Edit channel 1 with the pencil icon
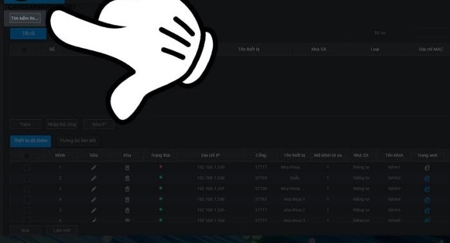Image resolution: width=450 pixels, height=243 pixels. pyautogui.click(x=94, y=167)
